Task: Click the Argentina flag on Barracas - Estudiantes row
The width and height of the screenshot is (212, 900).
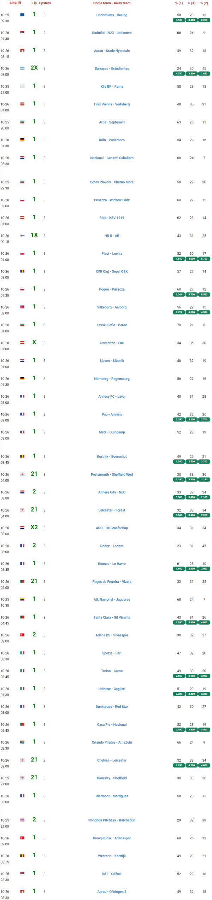Action: 22,68
